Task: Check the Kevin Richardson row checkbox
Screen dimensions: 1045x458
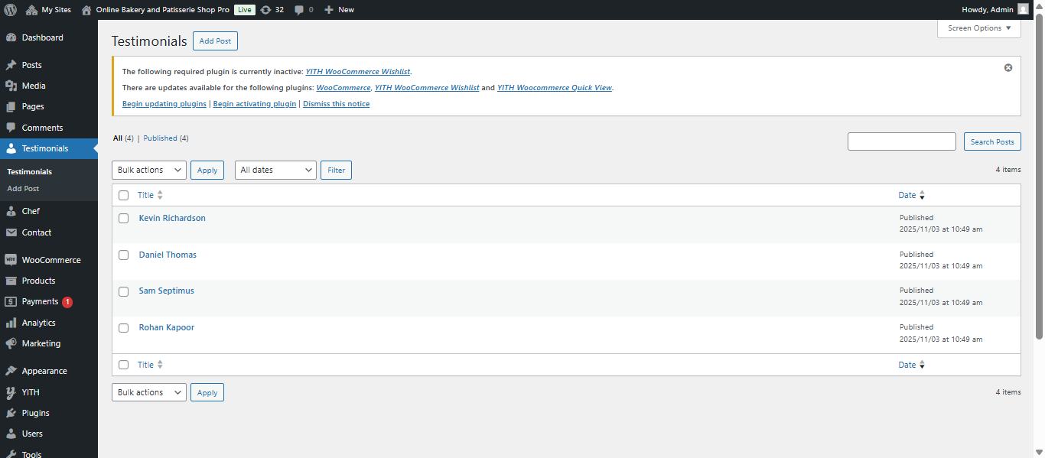Action: 123,219
